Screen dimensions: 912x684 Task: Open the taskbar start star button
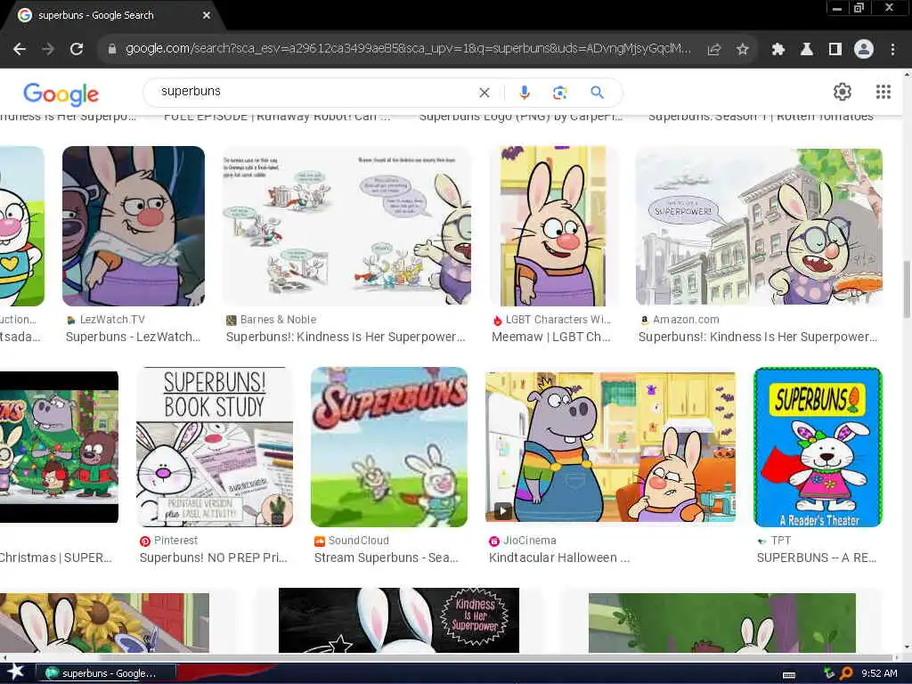(15, 672)
